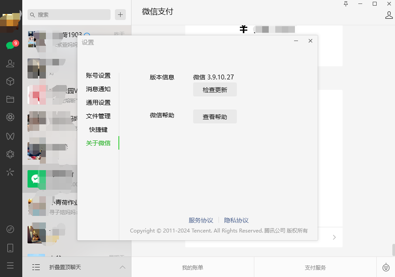Collapse pinned chats with 折叠置顶聊天 chevron
Image resolution: width=395 pixels, height=277 pixels.
pyautogui.click(x=122, y=267)
